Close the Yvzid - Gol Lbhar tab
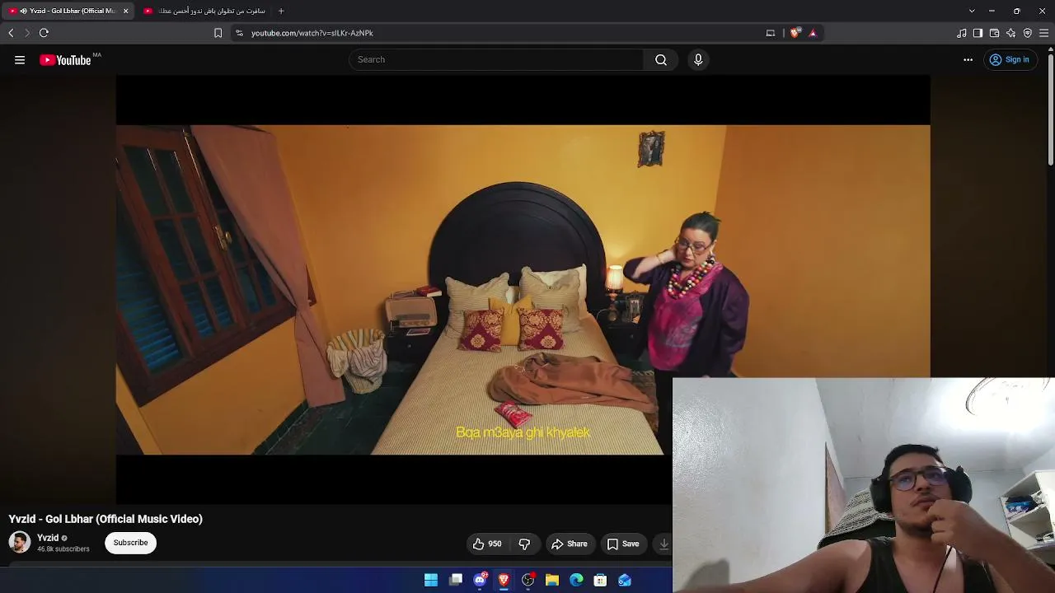 click(125, 11)
